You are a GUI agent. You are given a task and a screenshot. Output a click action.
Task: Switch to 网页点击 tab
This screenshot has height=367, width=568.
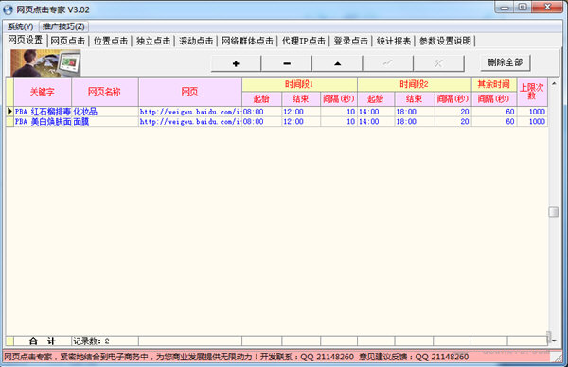point(68,41)
